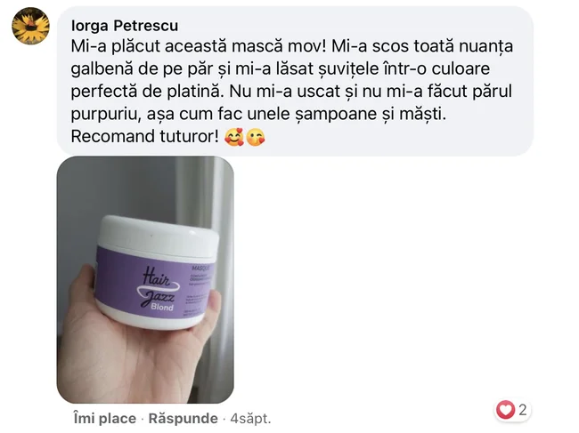Open the Iorga Petrescu profile name link
Image resolution: width=579 pixels, height=433 pixels.
[x=125, y=26]
